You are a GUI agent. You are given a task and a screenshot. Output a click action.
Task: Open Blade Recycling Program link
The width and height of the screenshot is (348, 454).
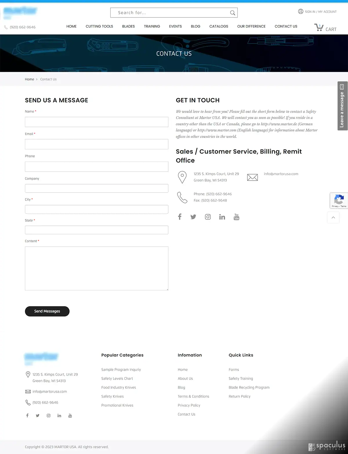249,387
